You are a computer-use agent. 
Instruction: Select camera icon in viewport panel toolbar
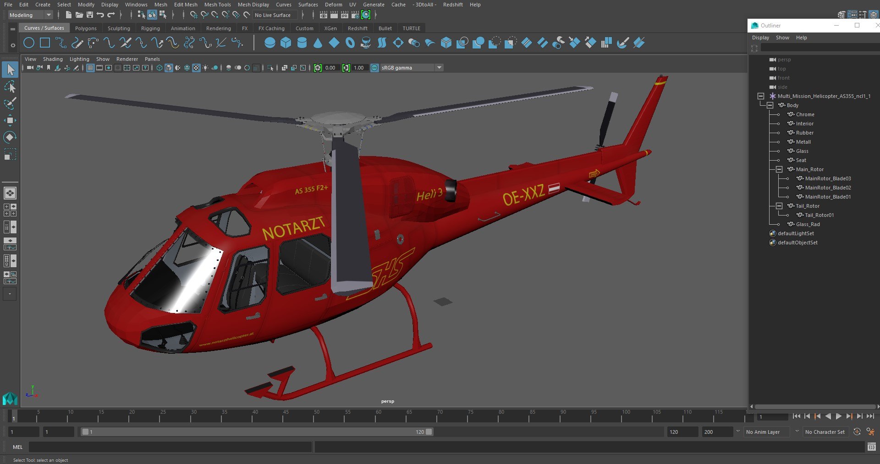tap(30, 68)
